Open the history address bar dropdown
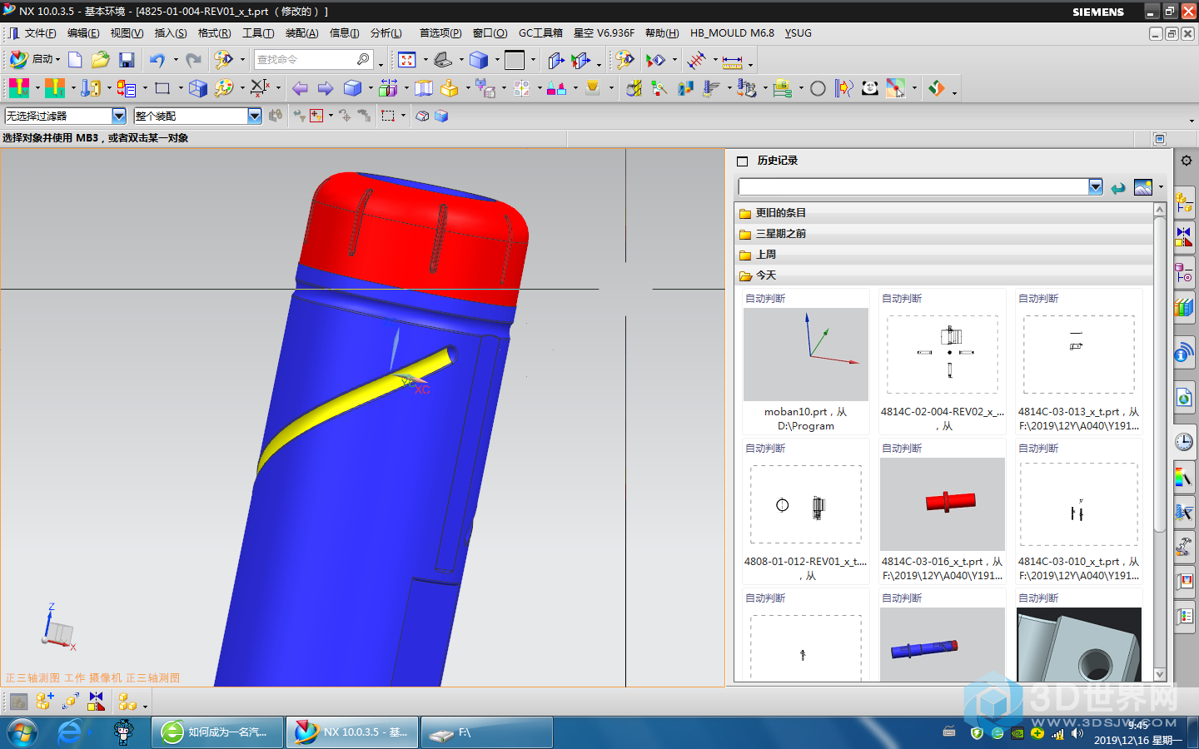The width and height of the screenshot is (1199, 749). point(1096,187)
